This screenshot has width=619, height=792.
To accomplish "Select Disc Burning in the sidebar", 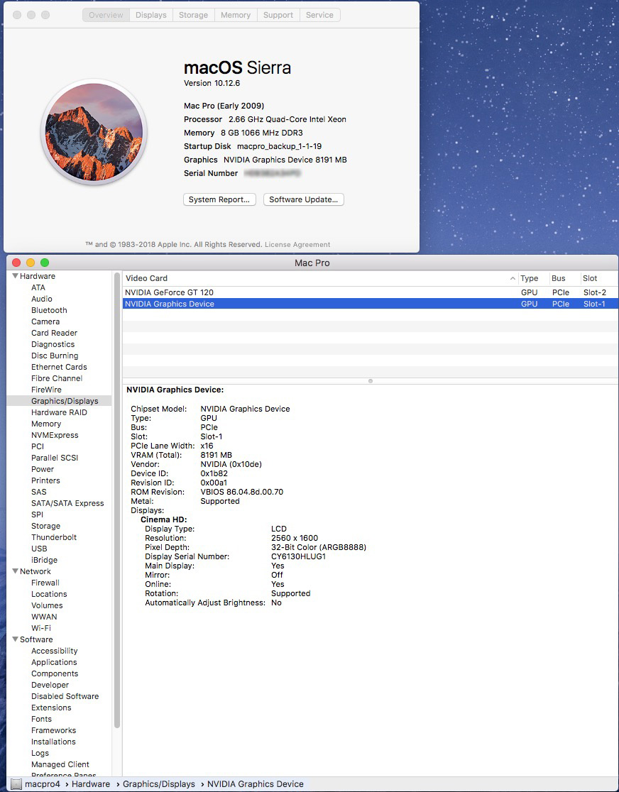I will (x=55, y=356).
